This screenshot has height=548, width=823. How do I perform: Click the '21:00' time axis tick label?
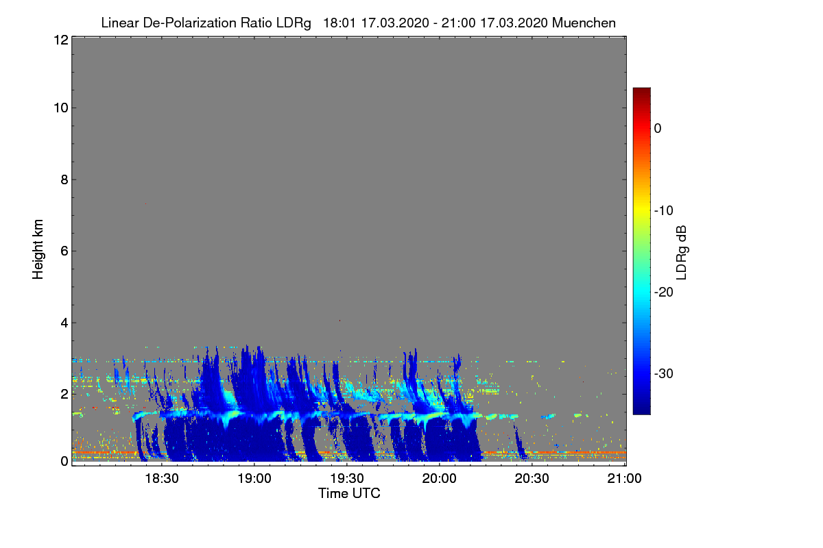click(625, 479)
